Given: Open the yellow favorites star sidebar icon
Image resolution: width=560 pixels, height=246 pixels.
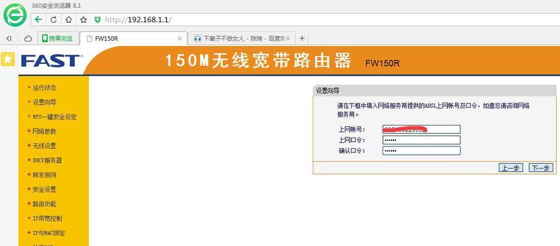Looking at the screenshot, I should pyautogui.click(x=8, y=59).
